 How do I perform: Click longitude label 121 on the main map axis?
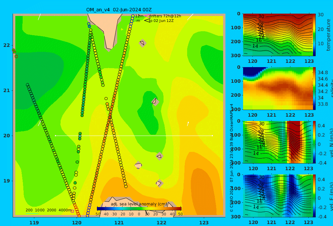click(119, 223)
